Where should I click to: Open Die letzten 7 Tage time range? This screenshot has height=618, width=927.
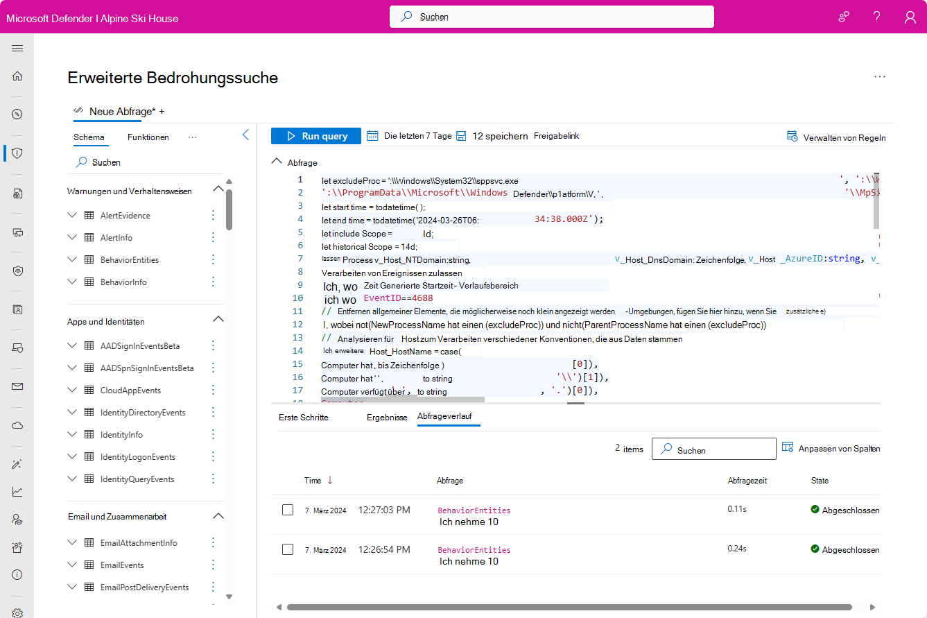418,136
